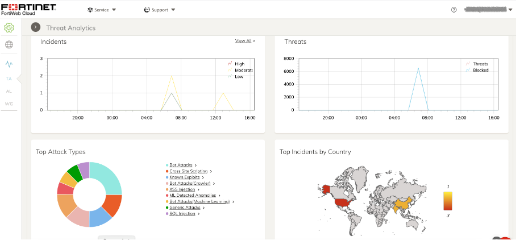This screenshot has height=240, width=516.
Task: Click the help question mark icon
Action: pyautogui.click(x=453, y=10)
